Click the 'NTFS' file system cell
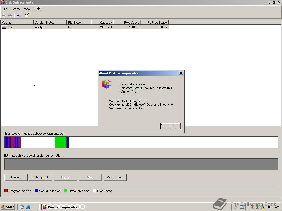282x211 pixels. pyautogui.click(x=72, y=27)
